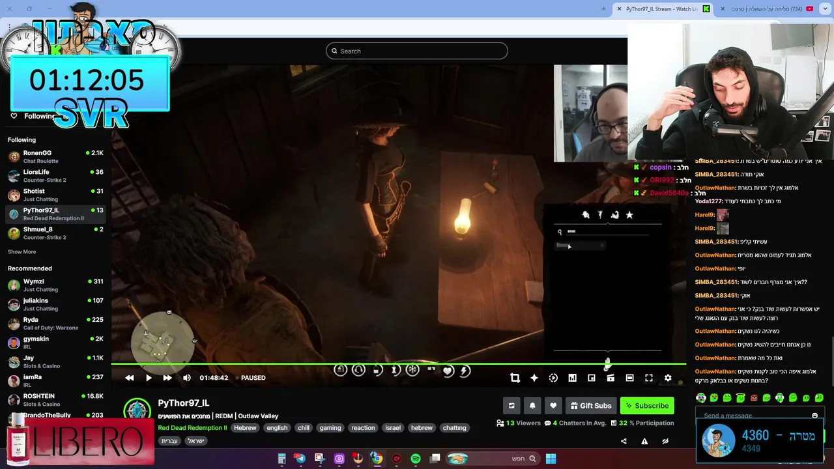Select the reaction tag
Viewport: 834px width, 469px height.
coord(363,428)
